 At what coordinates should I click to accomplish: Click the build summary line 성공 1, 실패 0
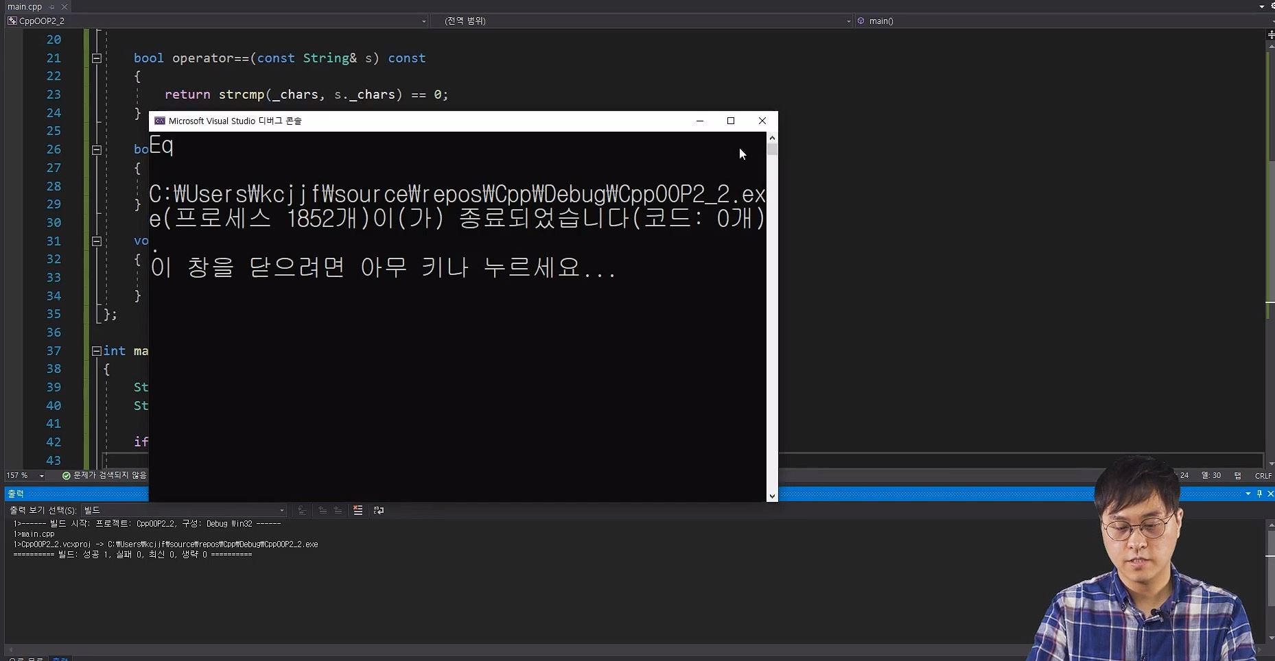[132, 555]
